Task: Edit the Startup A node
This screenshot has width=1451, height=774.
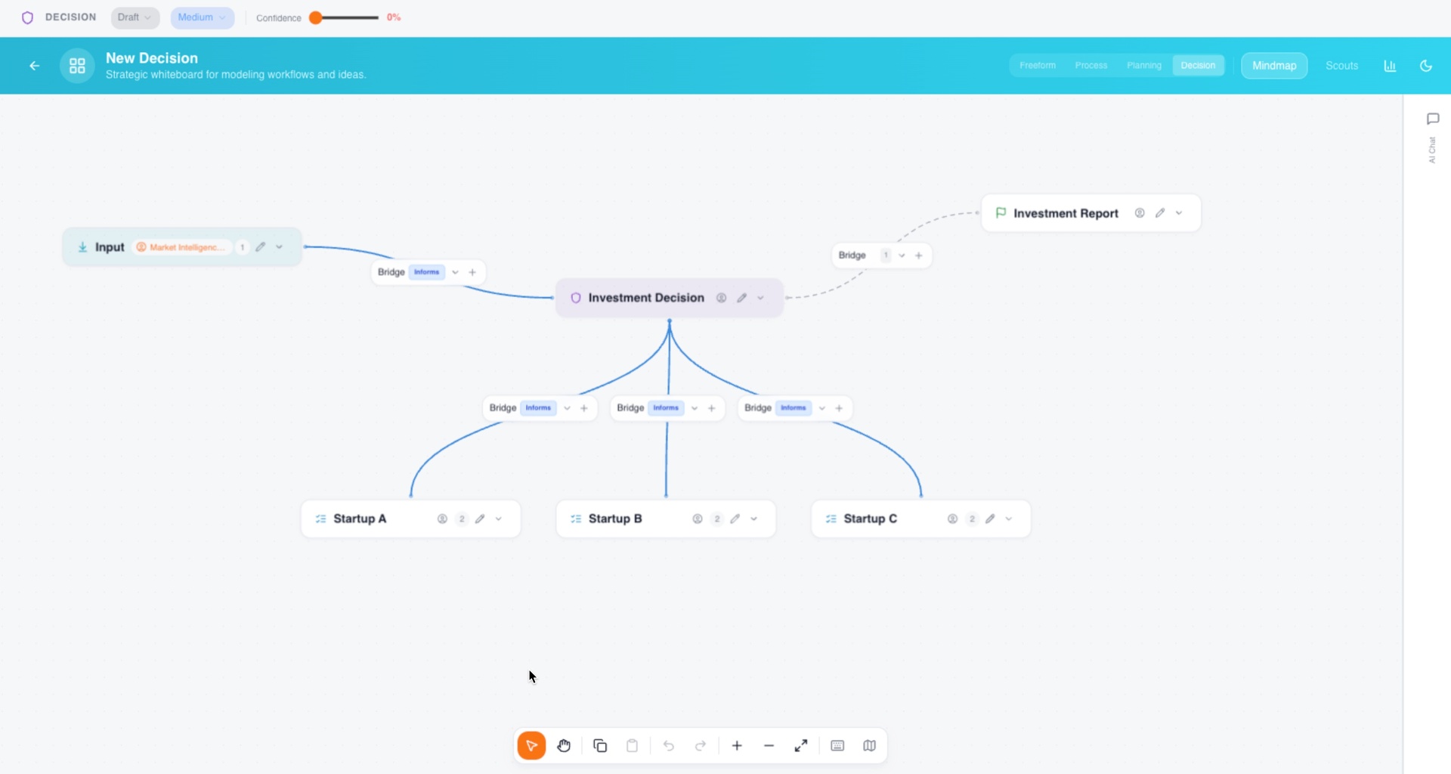Action: 480,519
